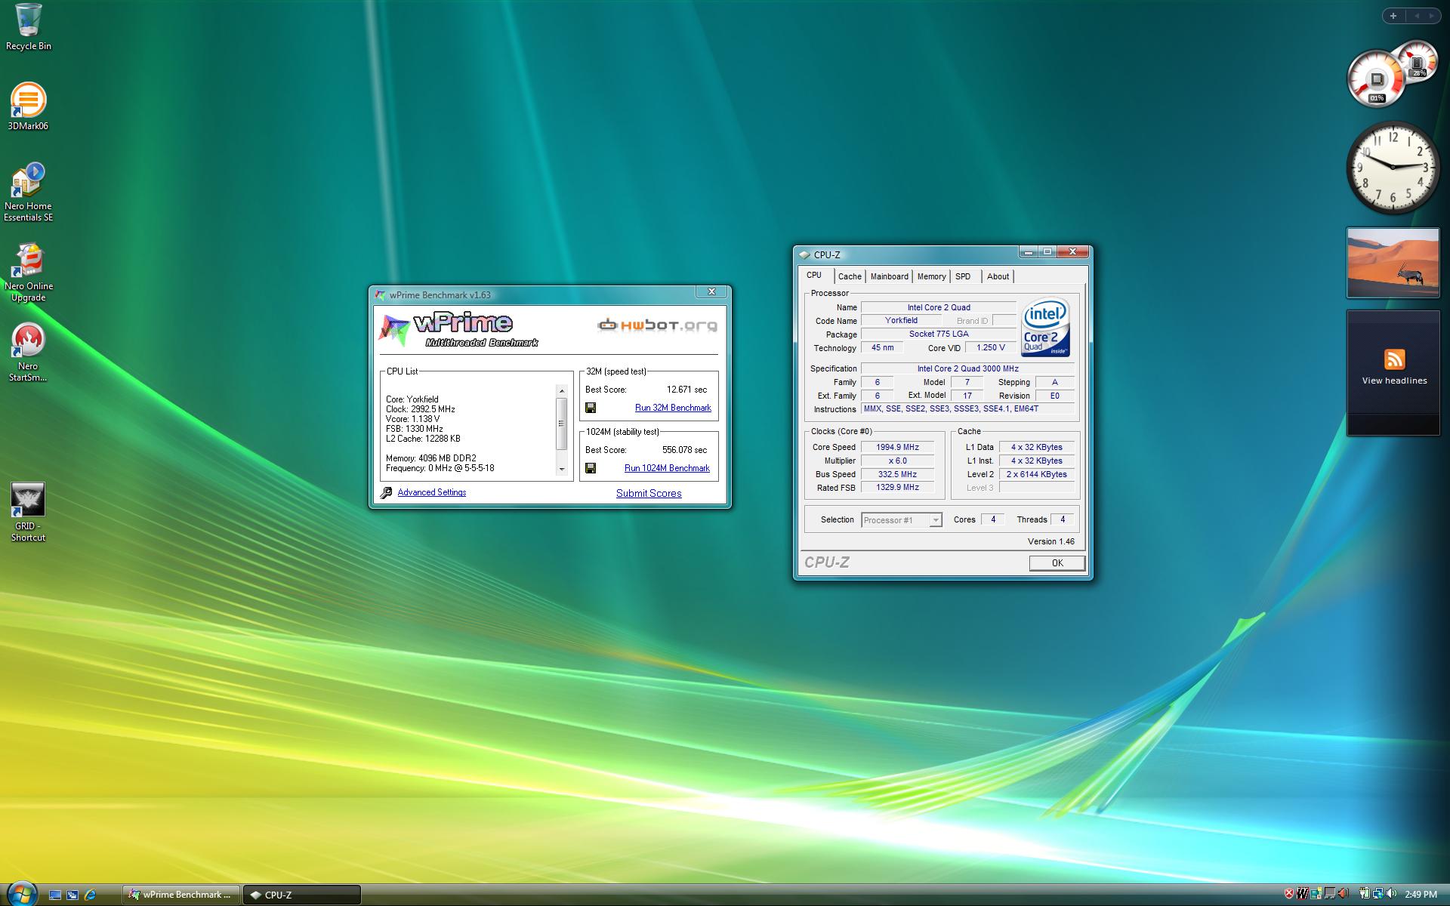Switch to the SPD tab in CPU-Z
This screenshot has width=1450, height=906.
963,276
